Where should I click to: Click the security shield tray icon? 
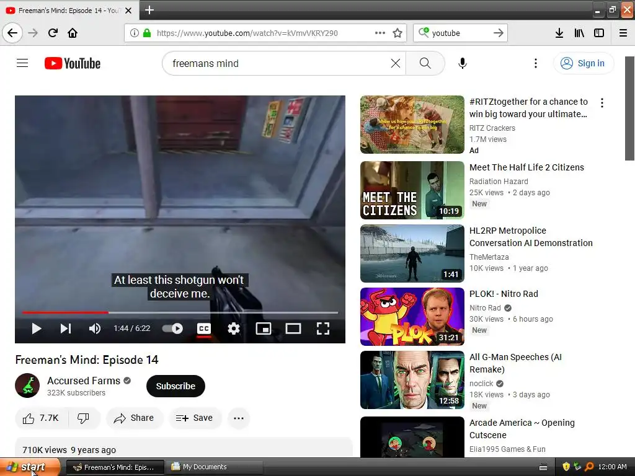tap(566, 467)
